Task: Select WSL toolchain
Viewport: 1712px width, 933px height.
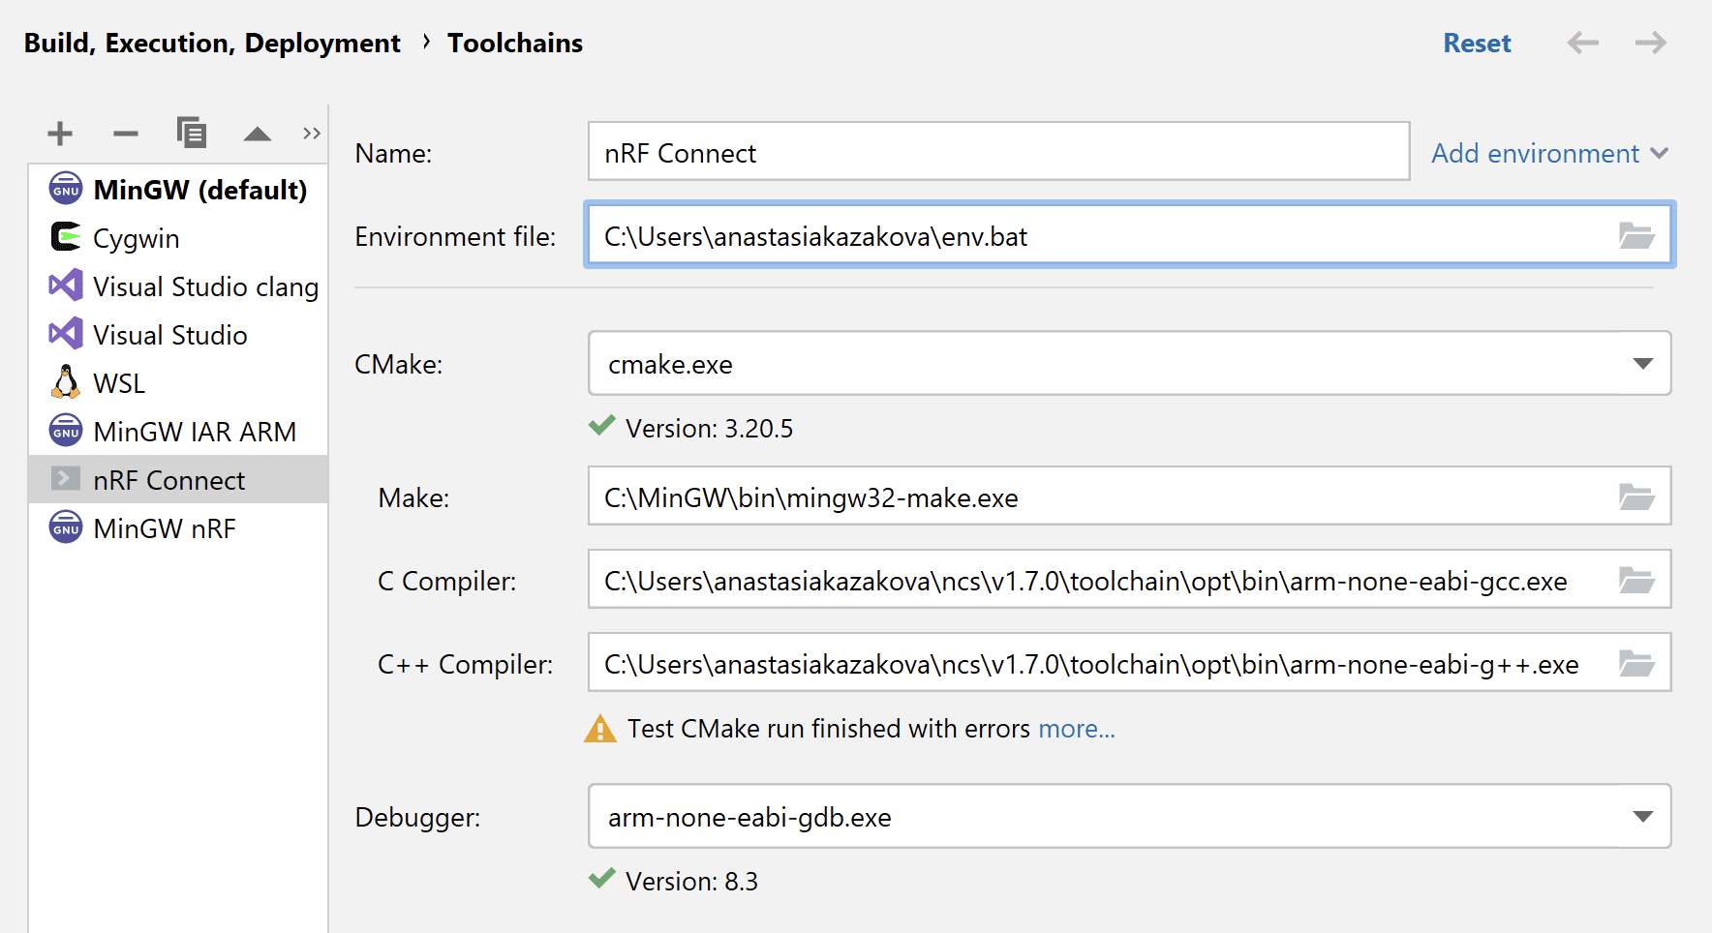Action: (x=178, y=383)
